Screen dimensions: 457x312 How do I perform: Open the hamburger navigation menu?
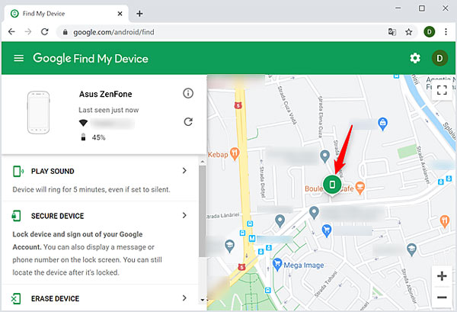pyautogui.click(x=18, y=59)
